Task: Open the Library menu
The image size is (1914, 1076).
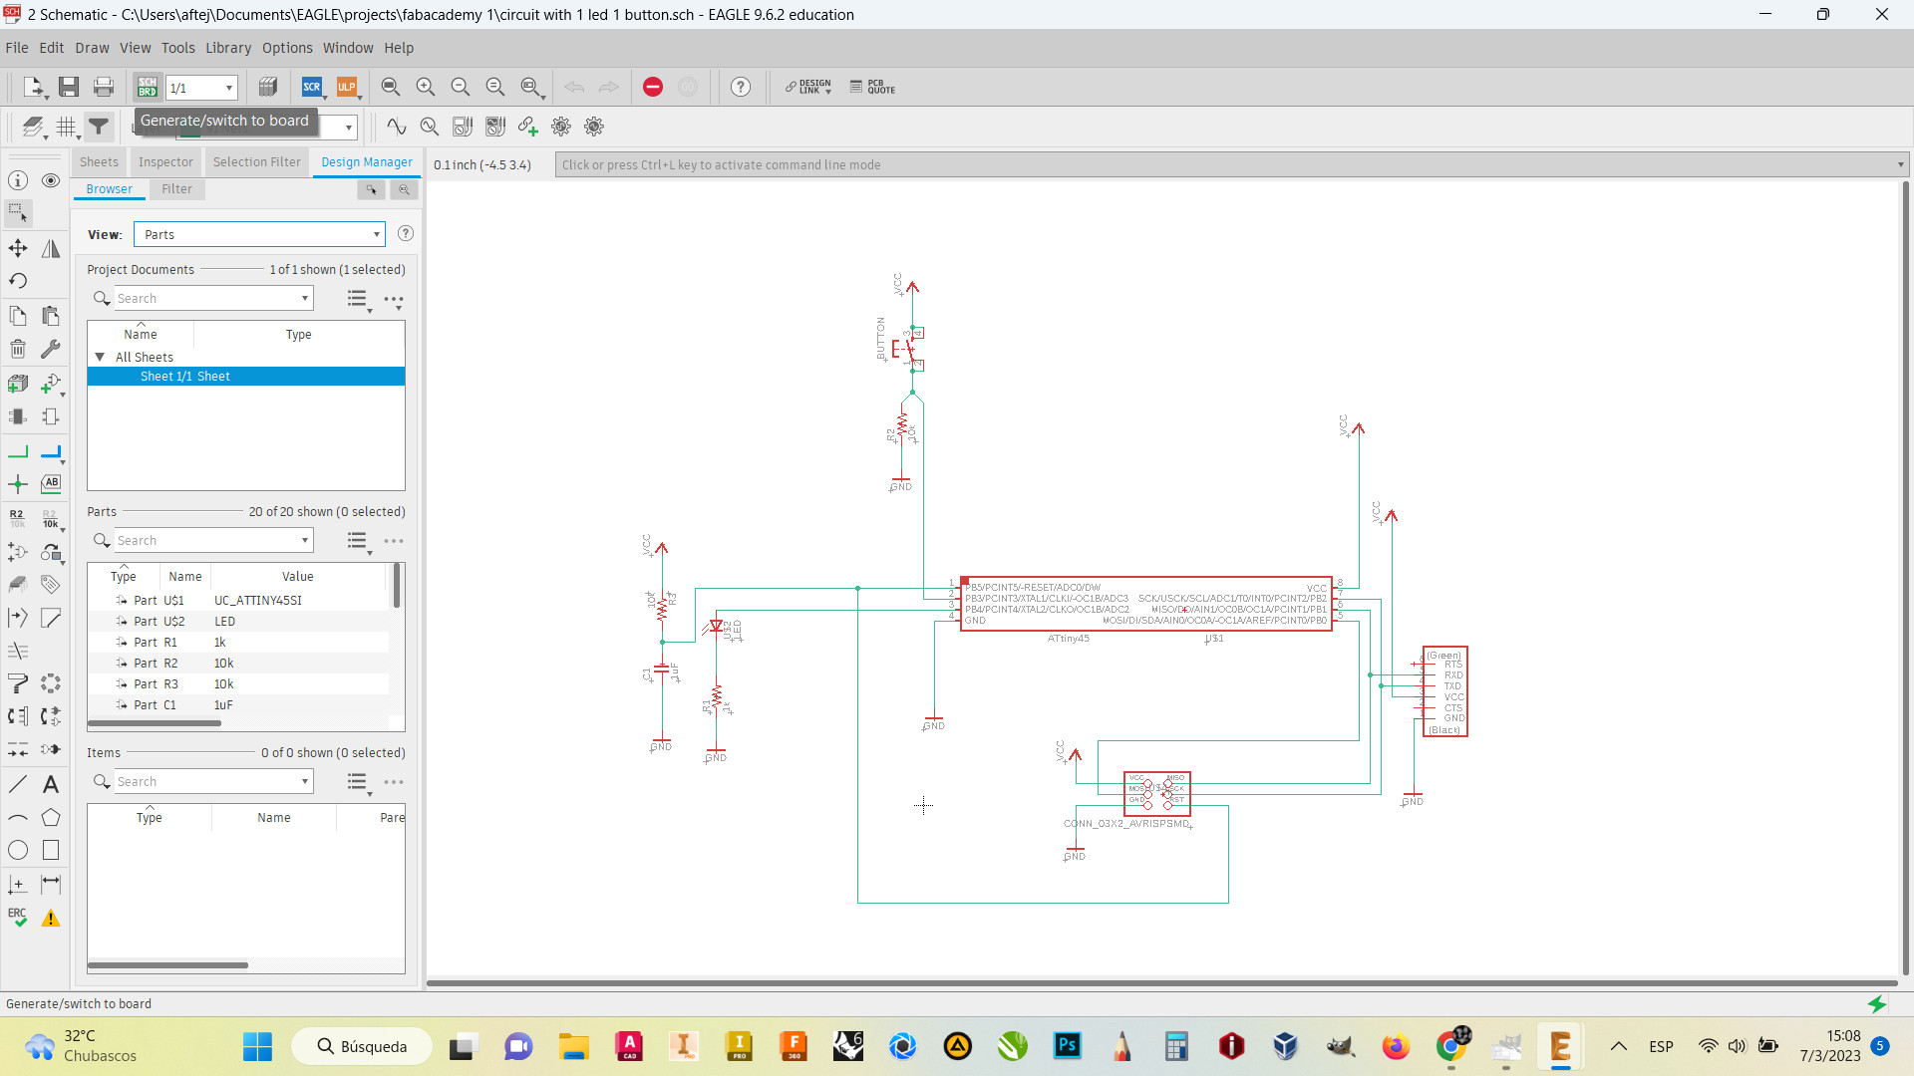Action: pyautogui.click(x=227, y=48)
